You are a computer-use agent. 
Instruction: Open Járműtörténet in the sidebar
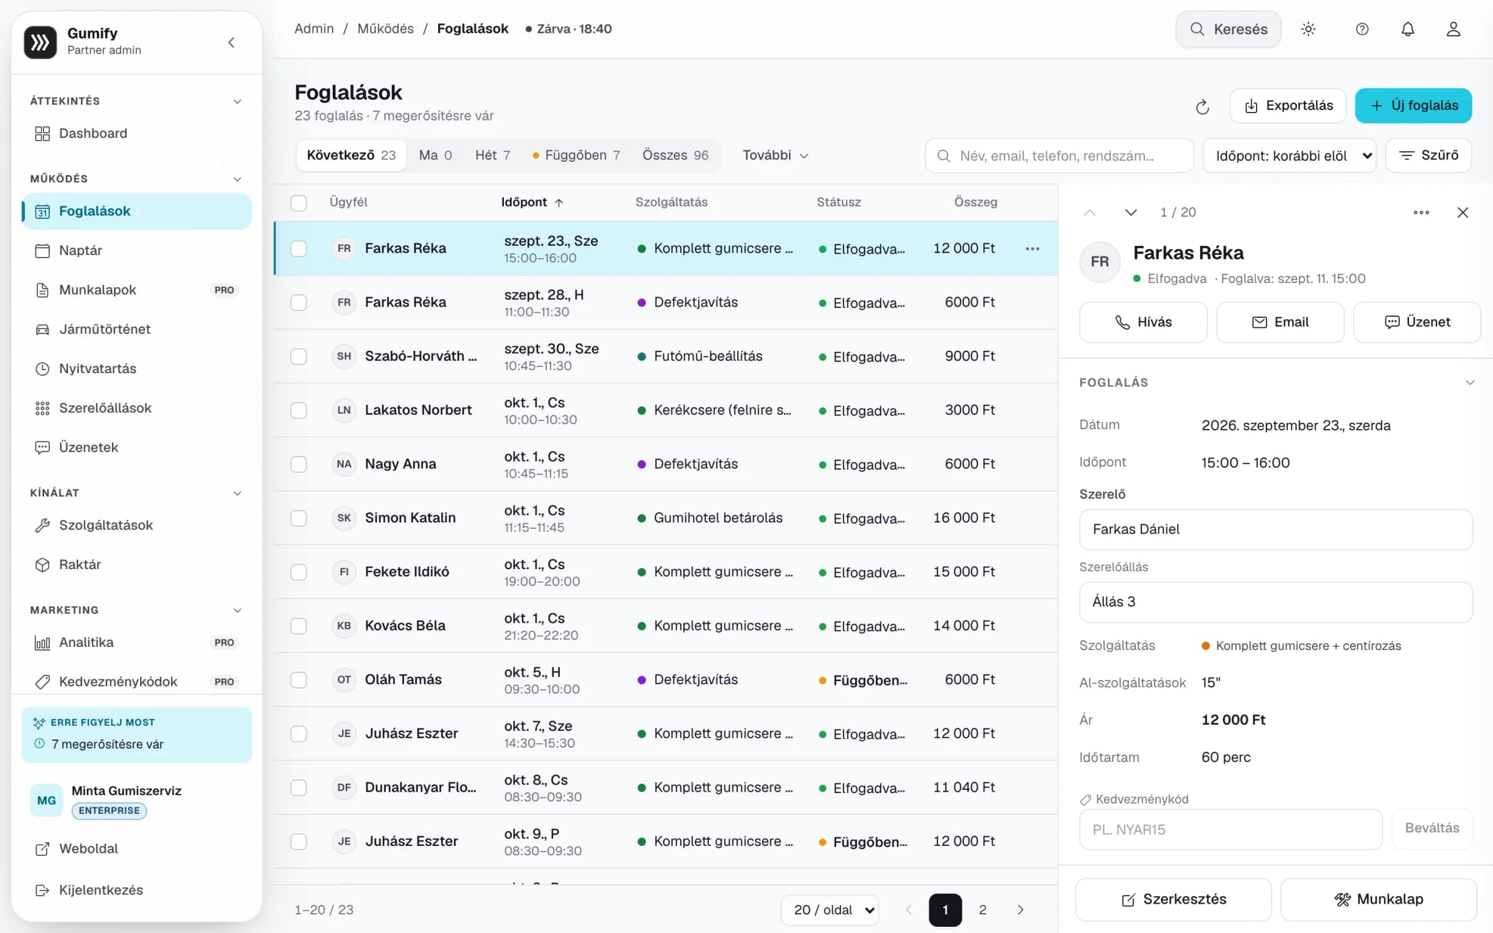click(x=137, y=329)
